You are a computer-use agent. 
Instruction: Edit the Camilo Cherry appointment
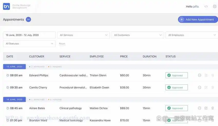206,87
